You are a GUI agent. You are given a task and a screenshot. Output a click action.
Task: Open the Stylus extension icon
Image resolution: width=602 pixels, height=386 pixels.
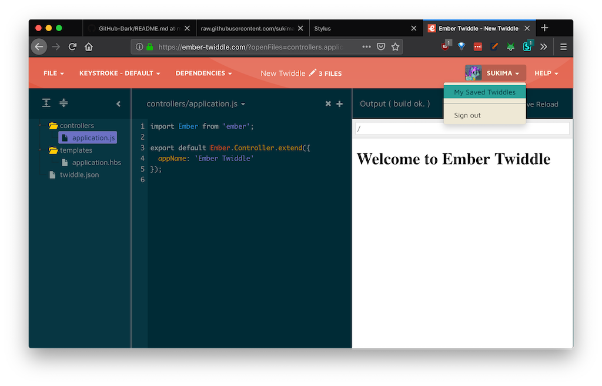tap(527, 46)
